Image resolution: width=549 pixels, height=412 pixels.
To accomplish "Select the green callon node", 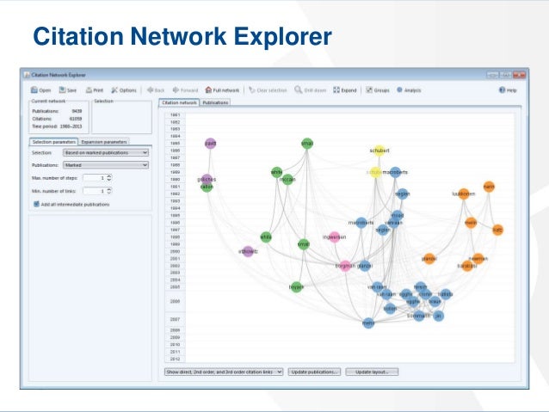I will 207,188.
